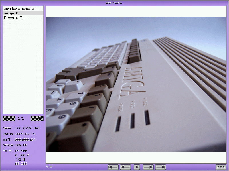Click the 5/8 photo counter
Viewport: 229px width, 171px height.
point(49,167)
